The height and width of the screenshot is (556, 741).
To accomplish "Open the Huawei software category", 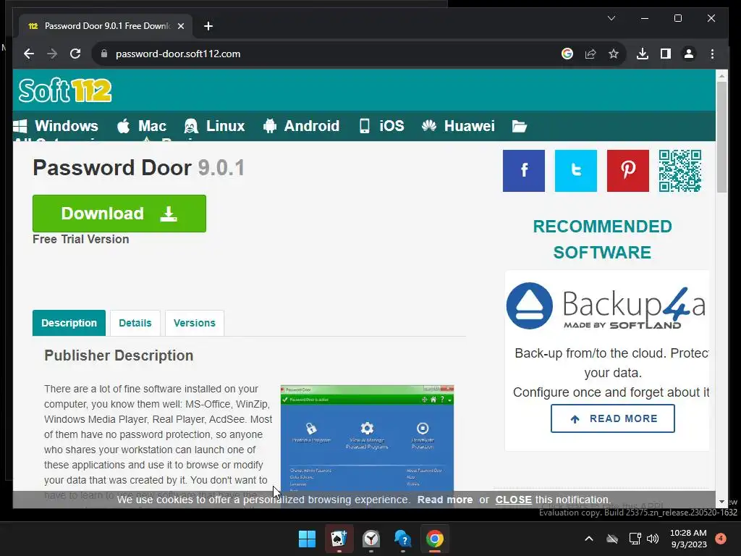I will pyautogui.click(x=458, y=126).
